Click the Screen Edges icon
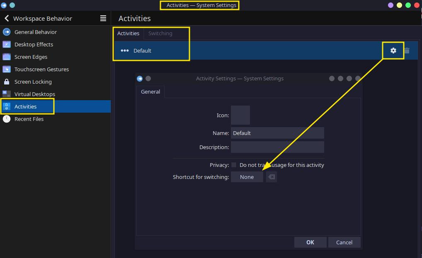This screenshot has width=422, height=258. pos(7,57)
